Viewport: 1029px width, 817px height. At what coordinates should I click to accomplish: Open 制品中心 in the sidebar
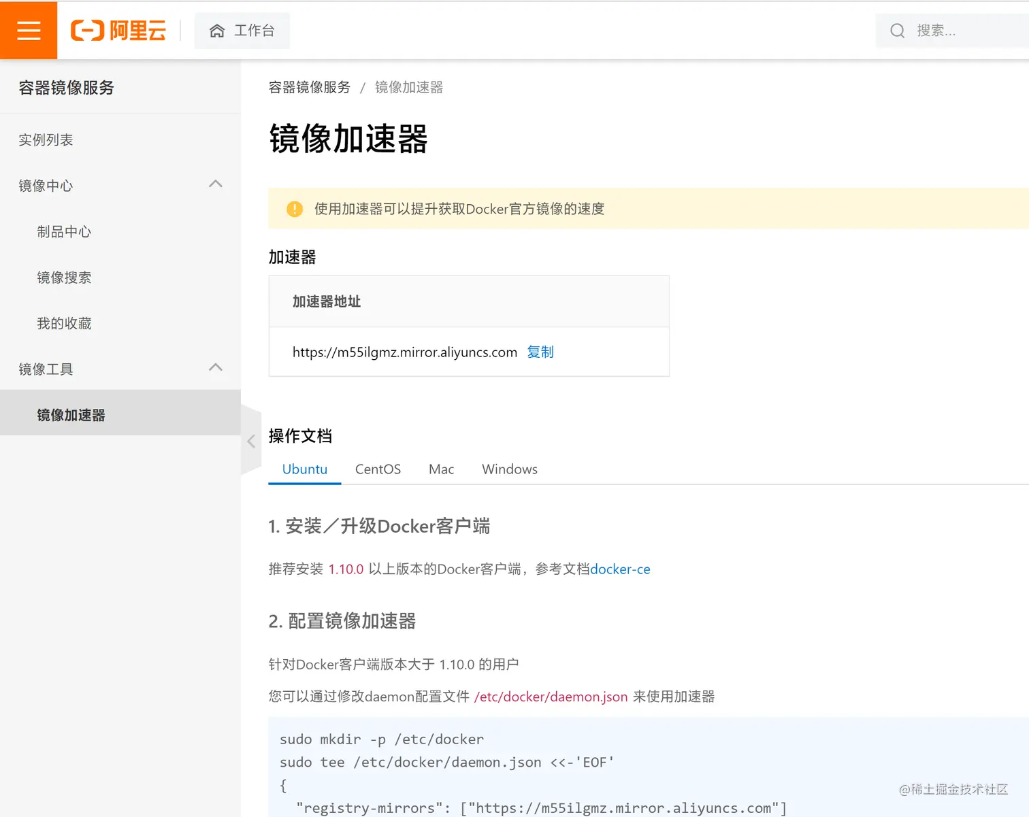(x=64, y=231)
